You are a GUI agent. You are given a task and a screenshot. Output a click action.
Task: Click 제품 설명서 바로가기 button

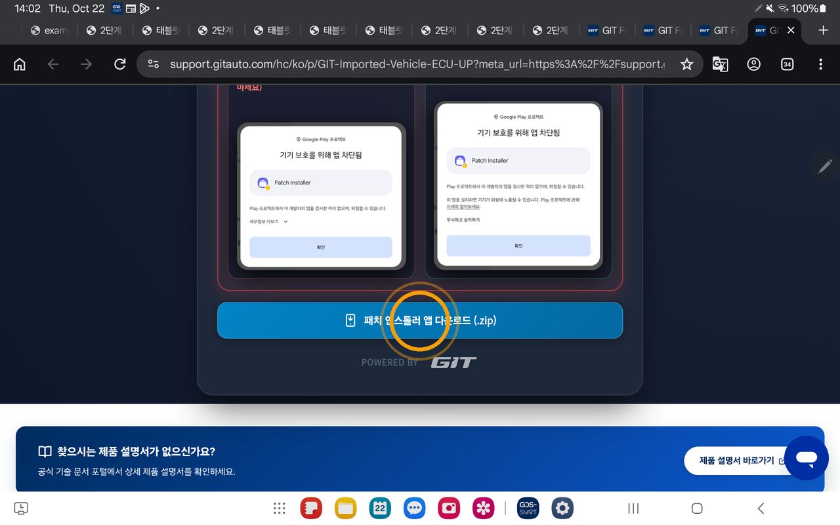pos(742,461)
